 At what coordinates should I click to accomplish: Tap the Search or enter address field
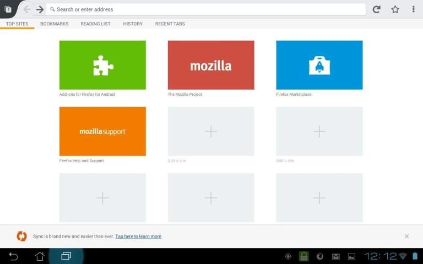coord(207,9)
